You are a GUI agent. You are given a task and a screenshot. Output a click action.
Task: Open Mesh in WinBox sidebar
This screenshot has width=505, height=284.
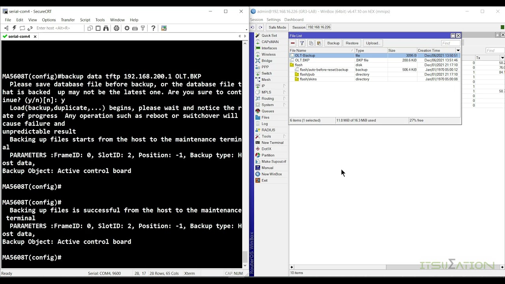(266, 80)
